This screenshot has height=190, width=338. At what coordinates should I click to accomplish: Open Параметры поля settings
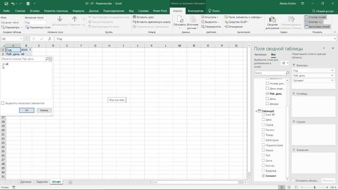coord(38,27)
